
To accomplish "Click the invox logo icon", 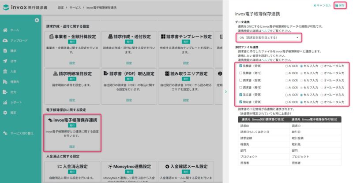I will click(6, 7).
